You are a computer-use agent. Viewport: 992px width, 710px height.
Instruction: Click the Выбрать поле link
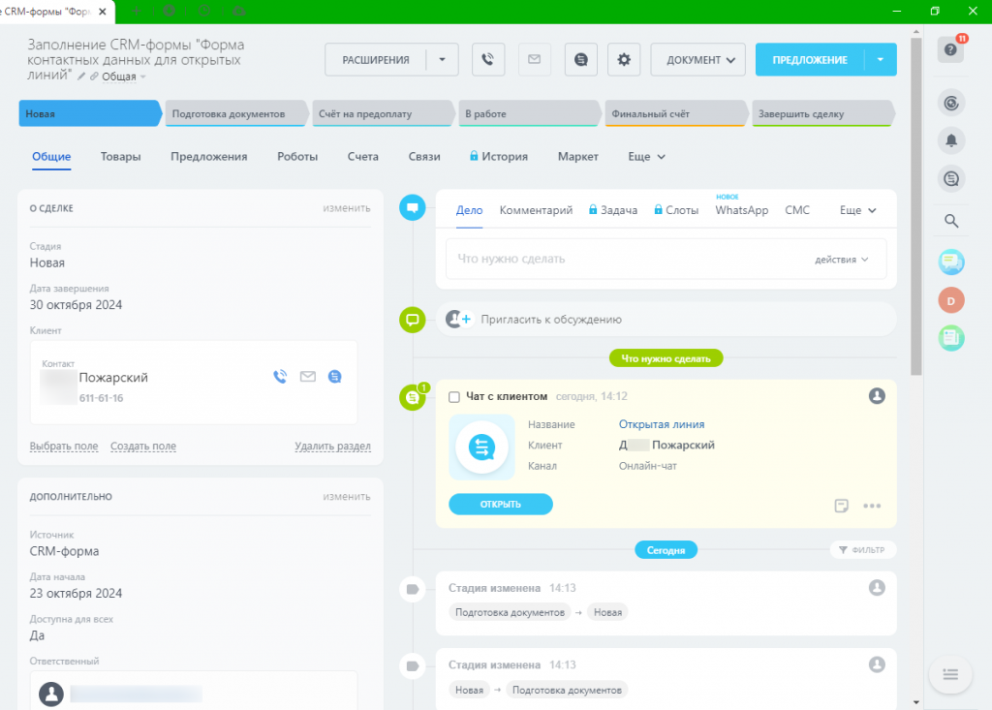(64, 447)
